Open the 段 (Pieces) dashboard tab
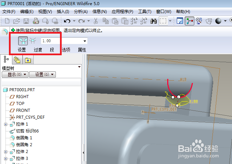The height and width of the screenshot is (164, 232). (x=52, y=50)
